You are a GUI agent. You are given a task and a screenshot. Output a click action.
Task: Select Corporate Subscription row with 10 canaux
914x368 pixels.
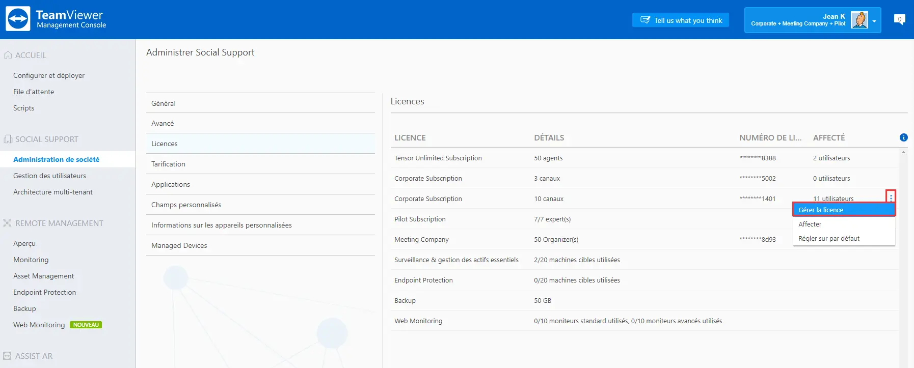click(644, 199)
